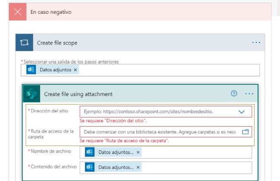Click the SharePoint icon on Create file action

click(x=32, y=94)
